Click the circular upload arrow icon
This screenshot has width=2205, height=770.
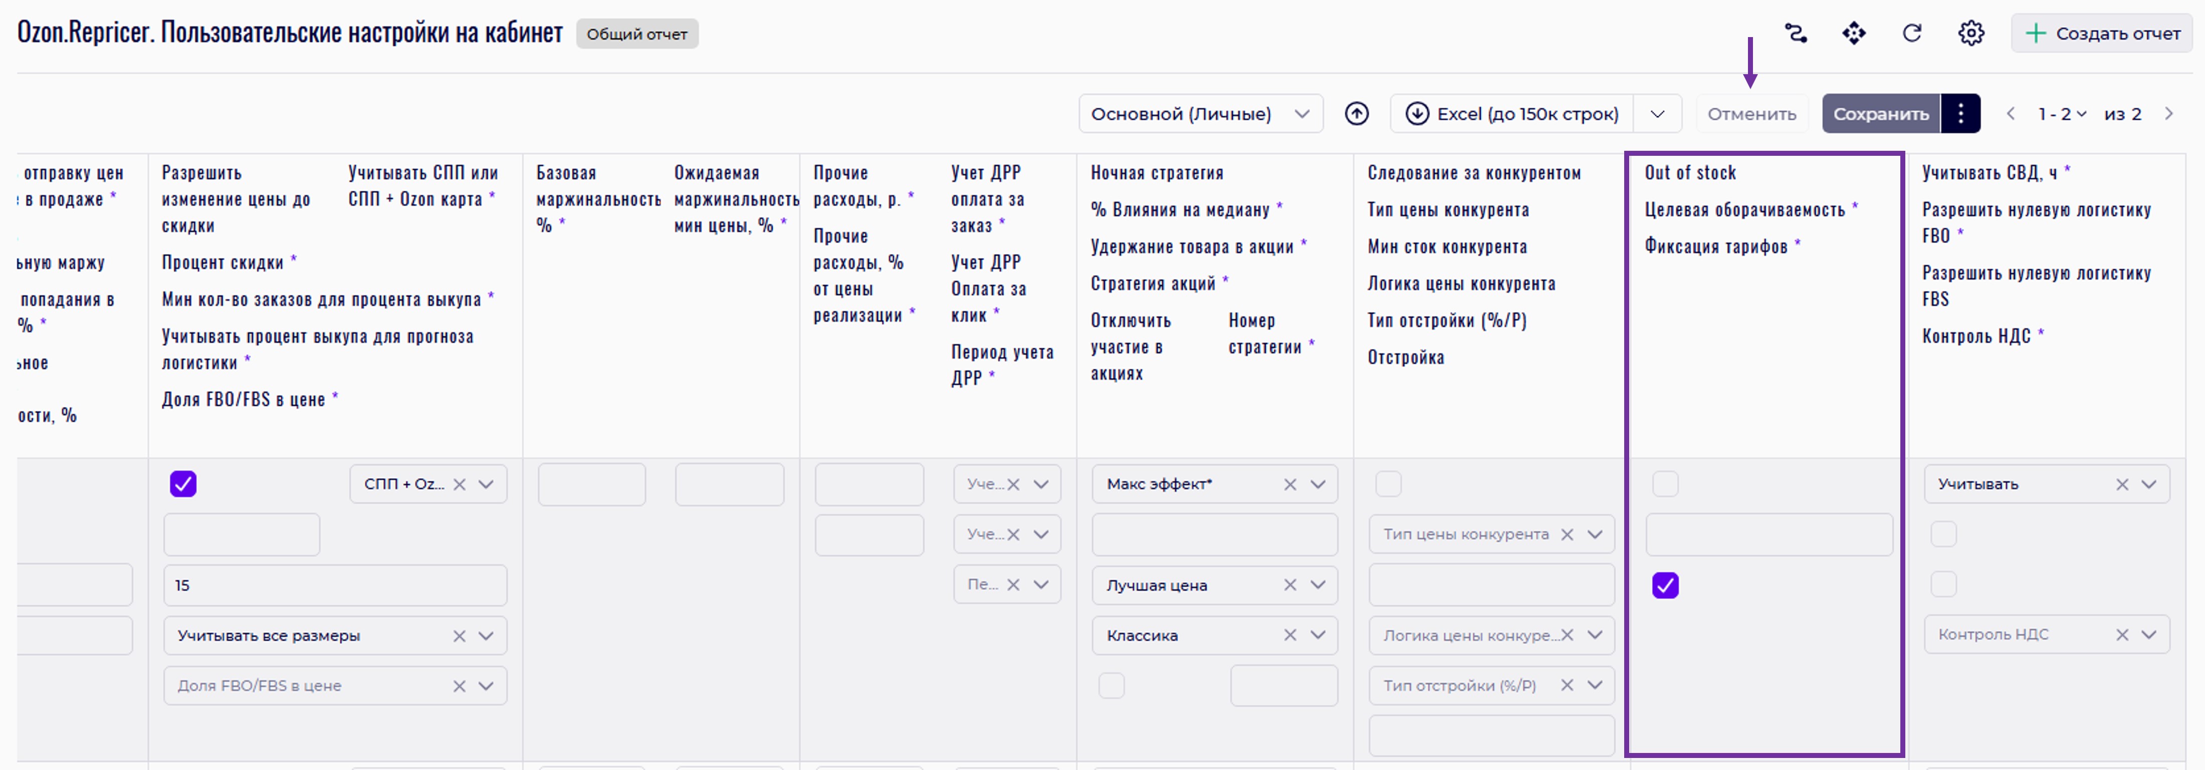[1357, 114]
